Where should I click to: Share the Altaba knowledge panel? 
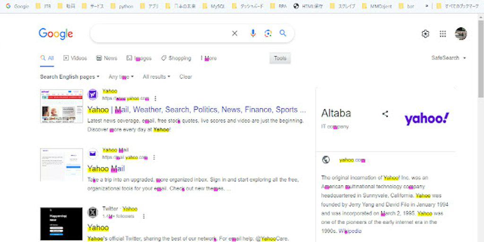pos(385,114)
